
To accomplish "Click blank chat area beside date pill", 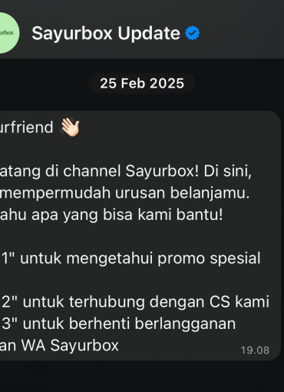I will coord(238,83).
